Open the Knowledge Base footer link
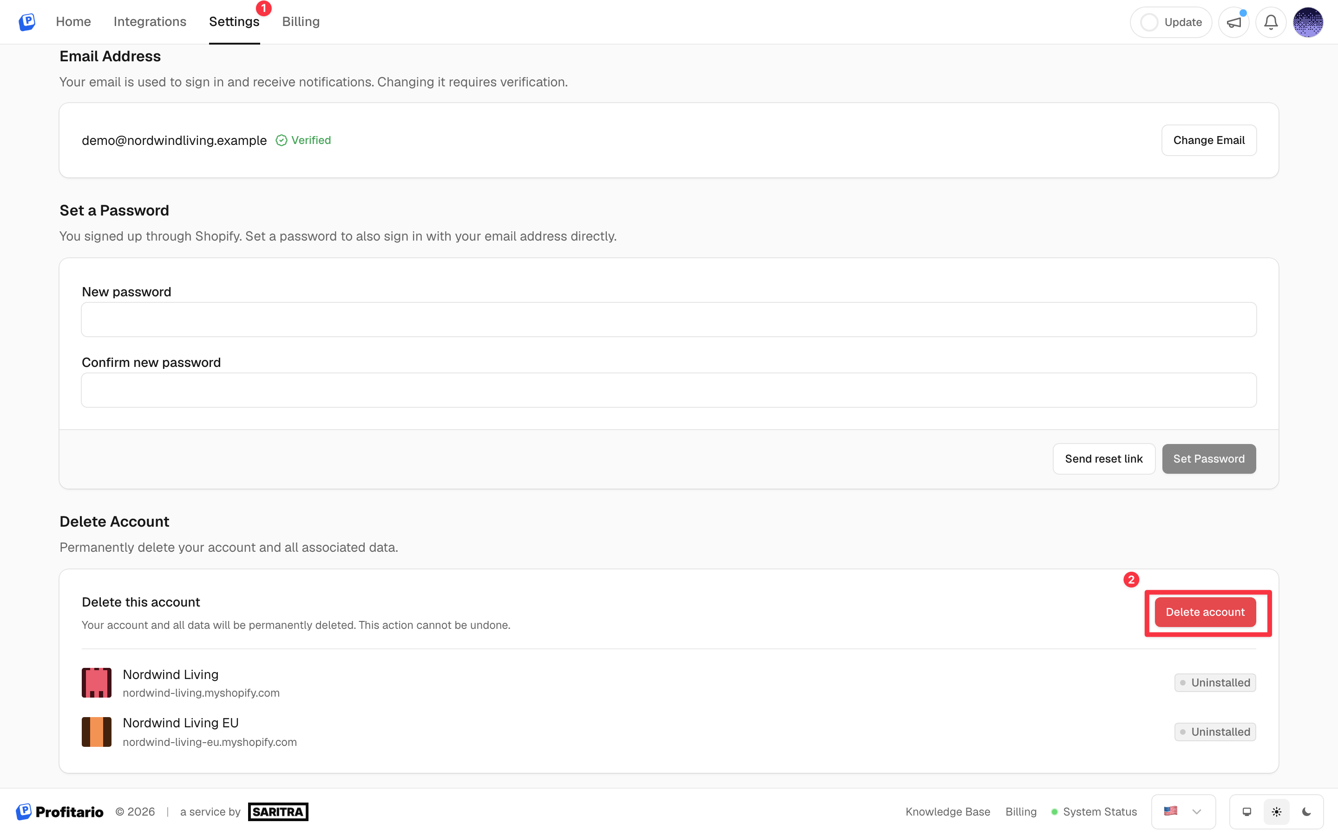This screenshot has height=836, width=1338. tap(948, 812)
